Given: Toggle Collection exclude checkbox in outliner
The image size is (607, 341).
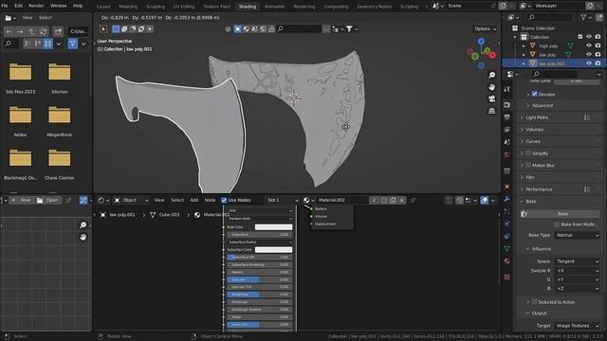Looking at the screenshot, I should pyautogui.click(x=579, y=37).
